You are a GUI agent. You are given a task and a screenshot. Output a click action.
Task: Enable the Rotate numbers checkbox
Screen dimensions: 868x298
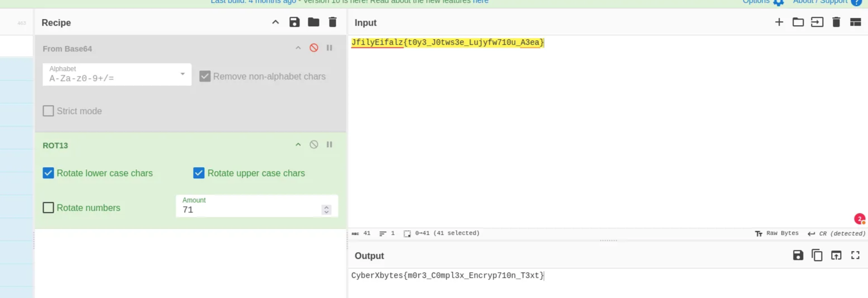point(49,208)
